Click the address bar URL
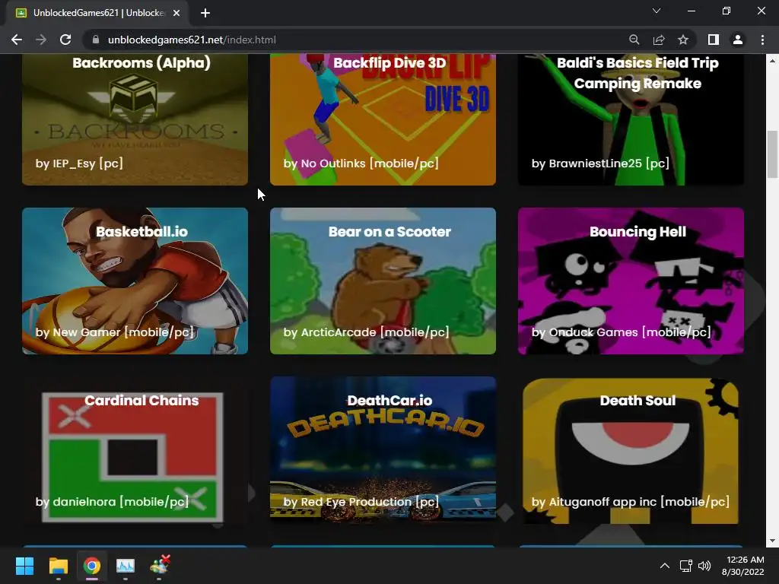The width and height of the screenshot is (779, 584). point(192,40)
